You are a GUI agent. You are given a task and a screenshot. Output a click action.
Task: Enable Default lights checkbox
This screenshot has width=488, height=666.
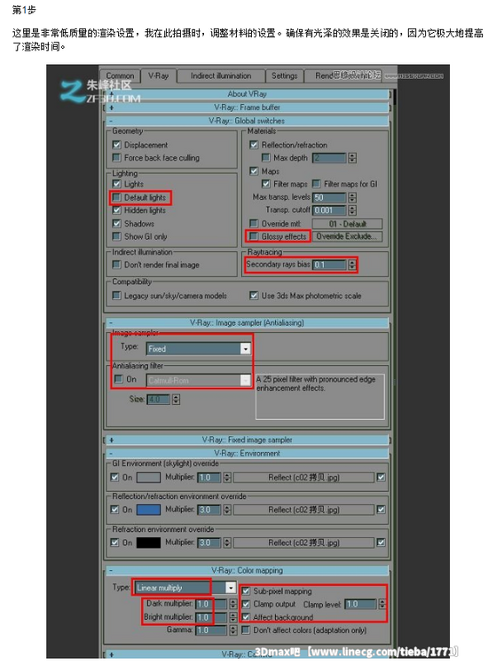pyautogui.click(x=117, y=197)
